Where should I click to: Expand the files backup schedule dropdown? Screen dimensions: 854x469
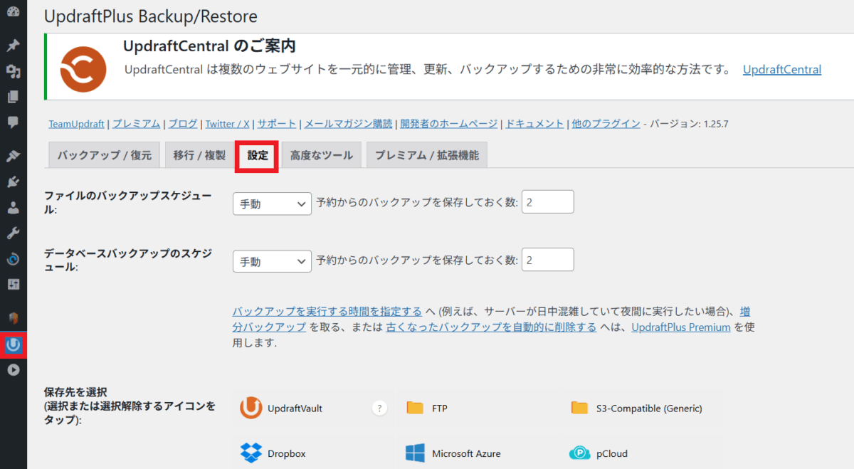pos(272,204)
